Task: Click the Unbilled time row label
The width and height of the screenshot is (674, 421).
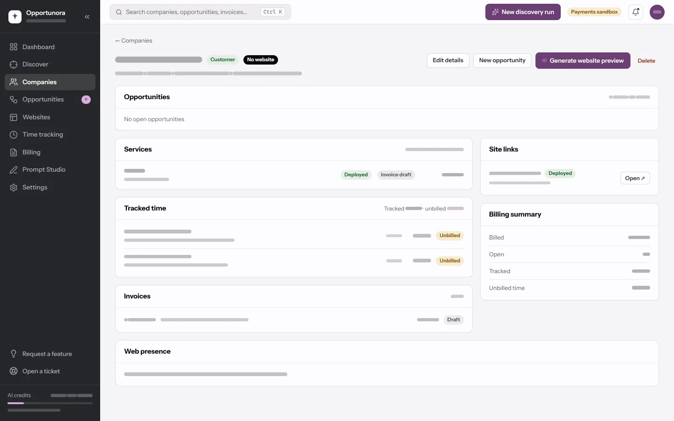Action: (507, 288)
